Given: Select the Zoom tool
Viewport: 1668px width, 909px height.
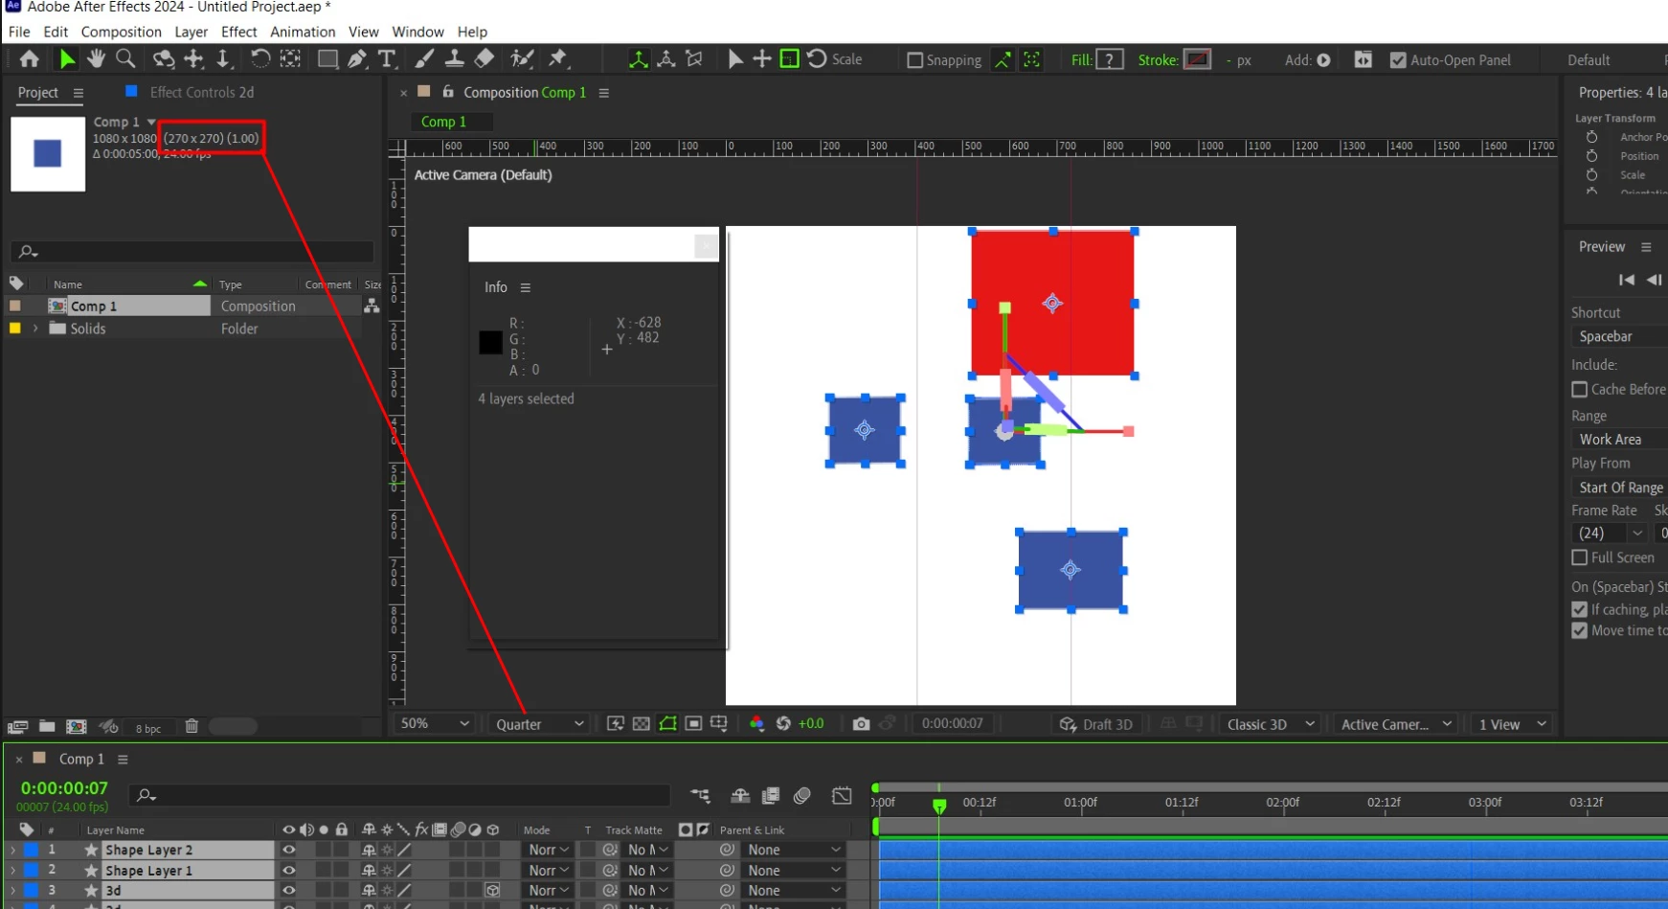Looking at the screenshot, I should pos(125,59).
